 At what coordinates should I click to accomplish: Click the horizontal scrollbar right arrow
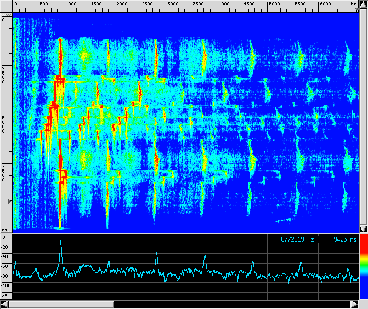point(354,304)
